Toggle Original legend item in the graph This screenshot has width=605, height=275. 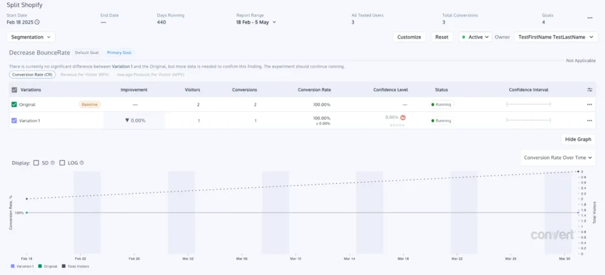point(48,266)
